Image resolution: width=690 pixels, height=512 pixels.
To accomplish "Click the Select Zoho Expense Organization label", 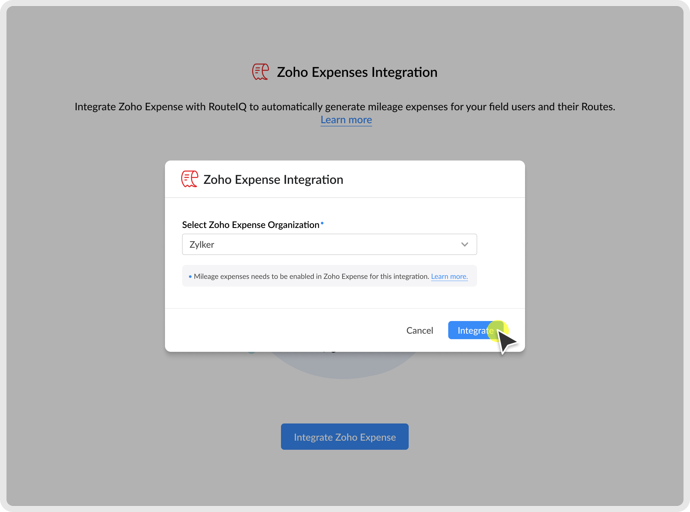I will pos(251,225).
